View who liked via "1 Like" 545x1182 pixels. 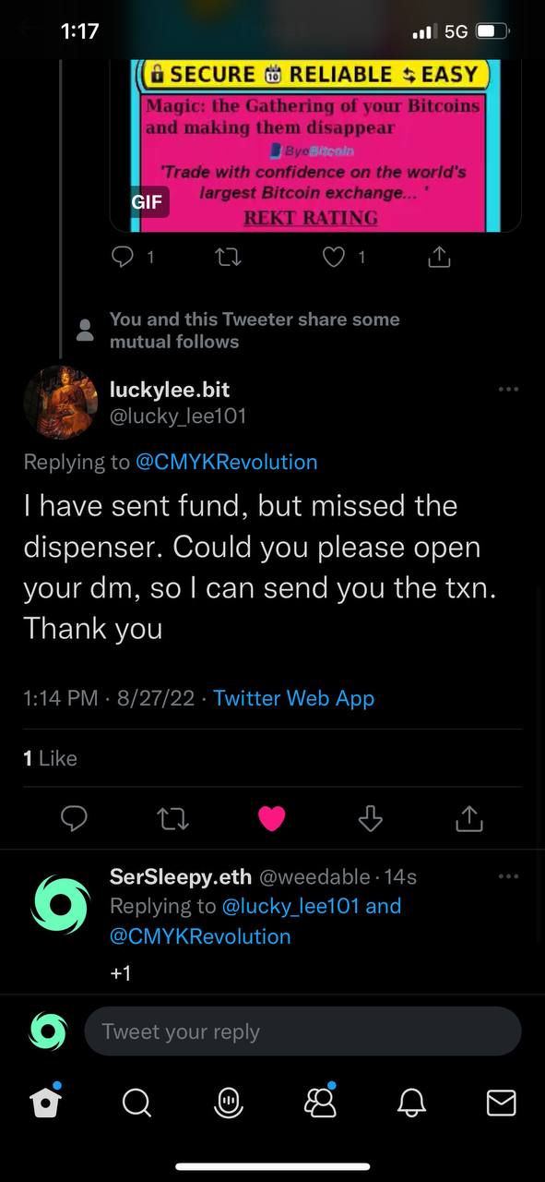51,758
